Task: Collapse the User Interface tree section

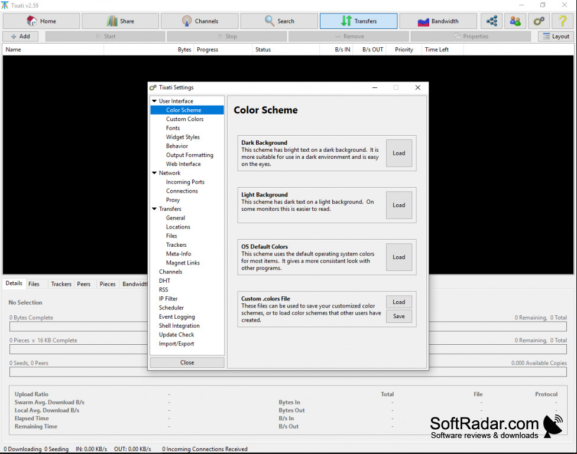Action: 154,101
